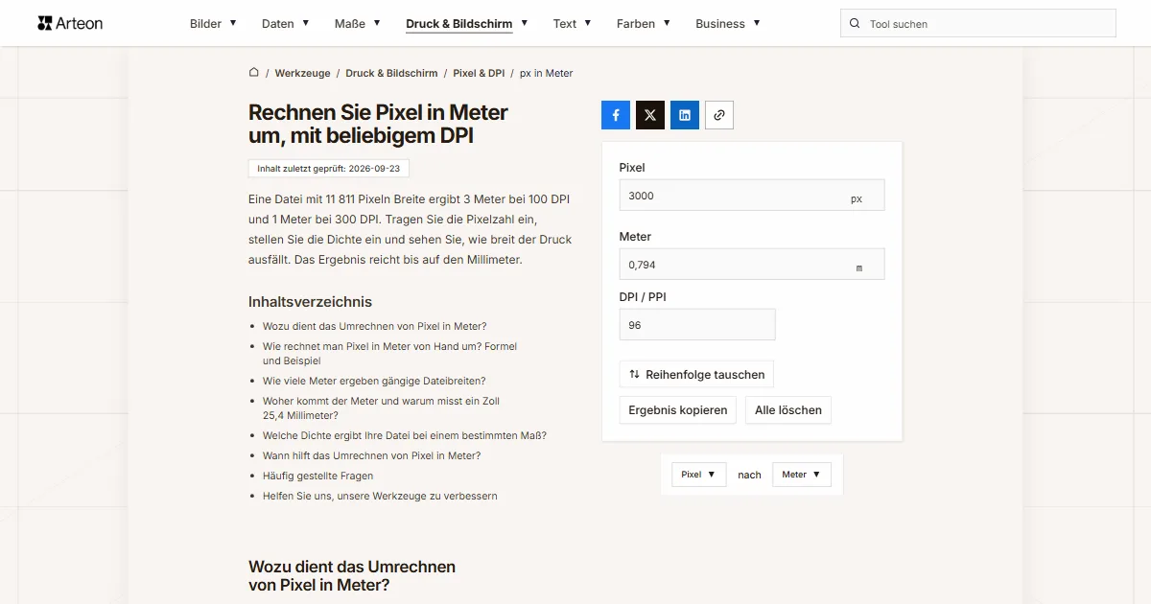Viewport: 1151px width, 604px height.
Task: Open the Farben menu
Action: pos(644,24)
